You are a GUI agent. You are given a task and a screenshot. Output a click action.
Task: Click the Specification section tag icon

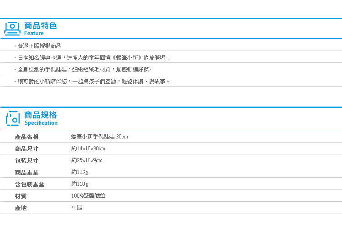pos(13,118)
